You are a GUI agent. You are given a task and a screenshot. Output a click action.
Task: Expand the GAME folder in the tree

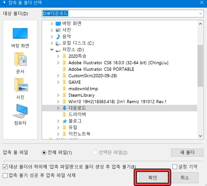point(58,82)
